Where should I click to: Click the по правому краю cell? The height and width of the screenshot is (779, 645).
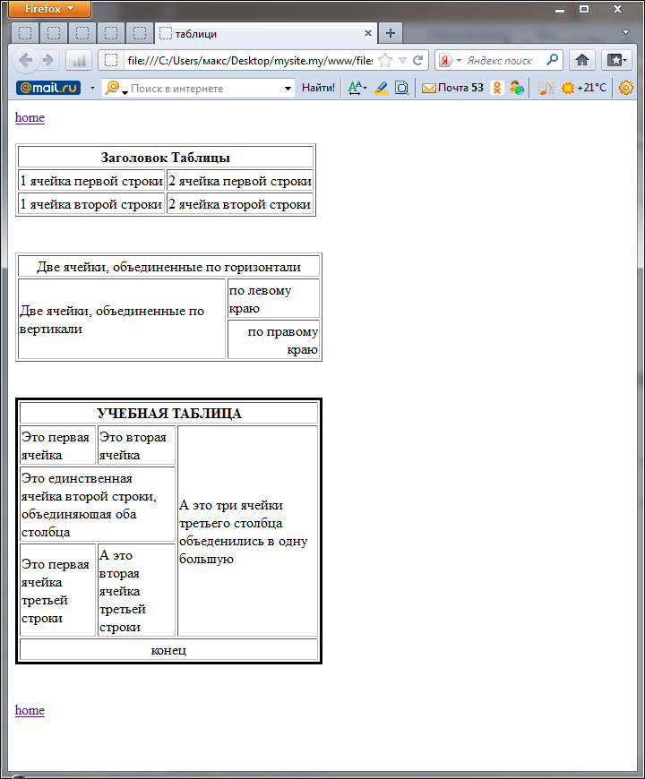[274, 340]
